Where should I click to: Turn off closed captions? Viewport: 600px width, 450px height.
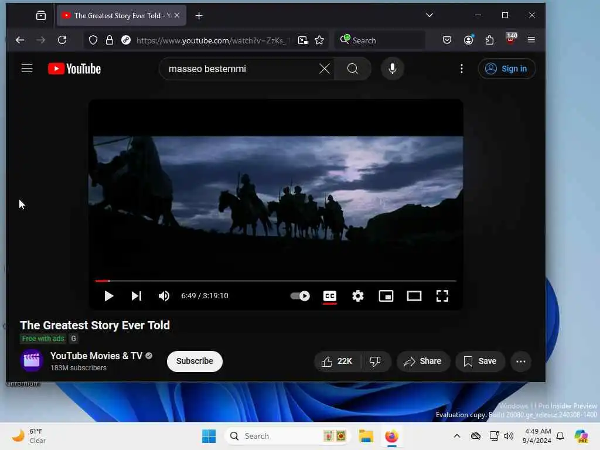point(329,296)
